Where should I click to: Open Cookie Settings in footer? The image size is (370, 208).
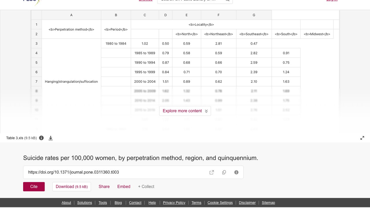(x=220, y=203)
